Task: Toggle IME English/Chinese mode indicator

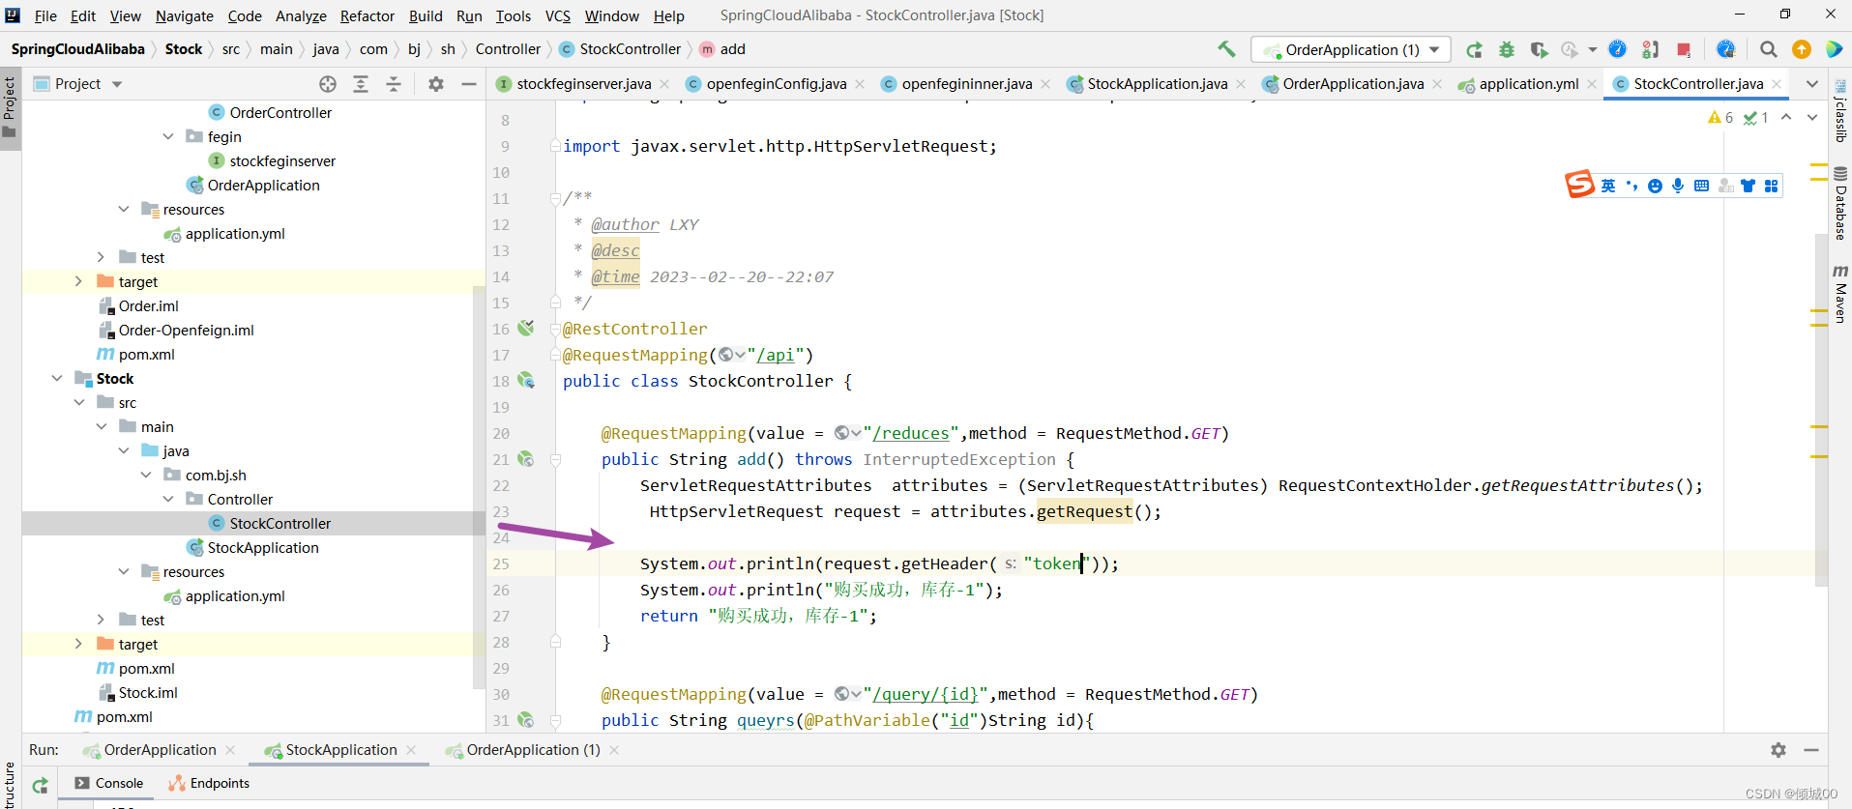Action: coord(1608,186)
